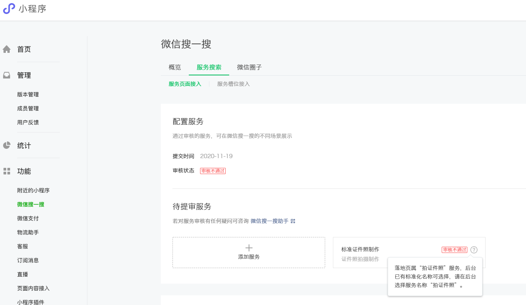Click the 通过审核的服务 description line

pos(232,136)
